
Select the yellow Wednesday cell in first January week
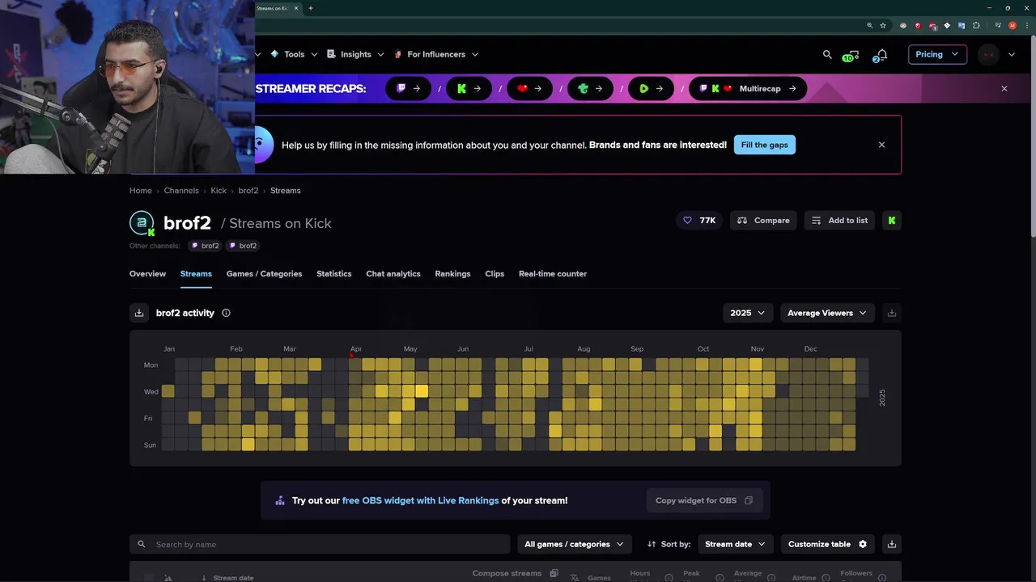tap(168, 391)
